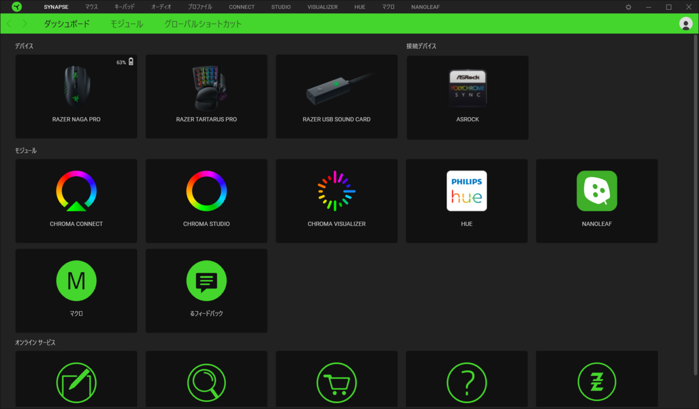Click the user account avatar icon

coord(686,24)
